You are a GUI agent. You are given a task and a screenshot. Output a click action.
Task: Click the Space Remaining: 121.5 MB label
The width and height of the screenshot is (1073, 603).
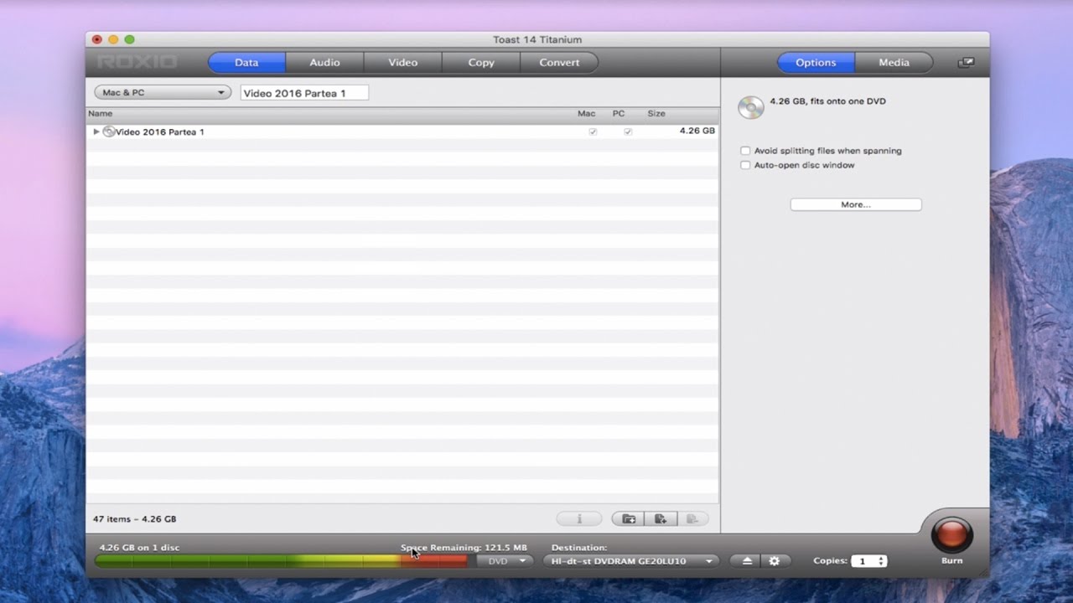tap(464, 548)
